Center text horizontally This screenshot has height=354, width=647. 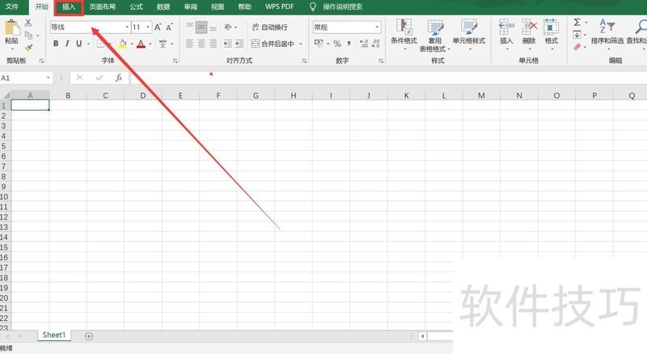click(x=201, y=44)
